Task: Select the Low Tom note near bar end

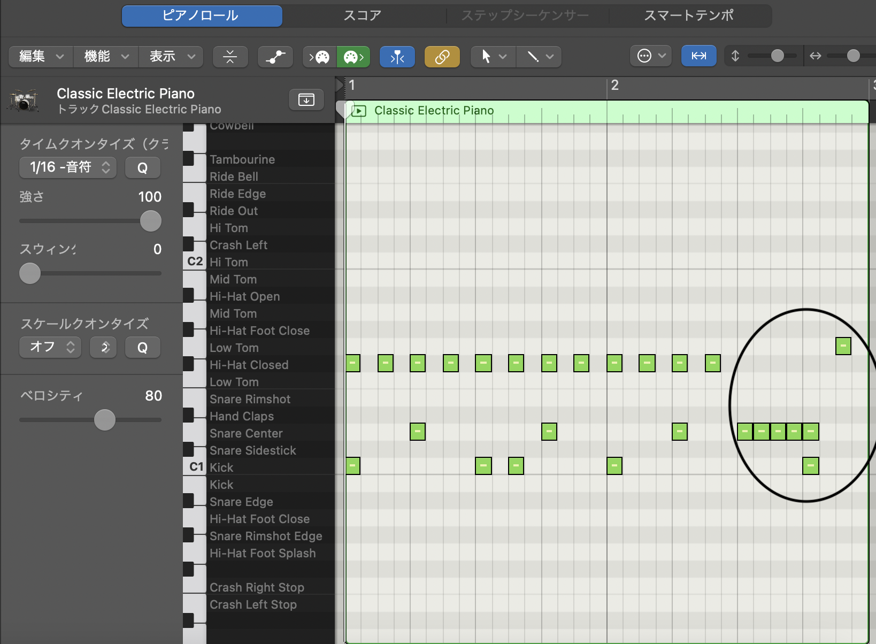Action: (843, 346)
